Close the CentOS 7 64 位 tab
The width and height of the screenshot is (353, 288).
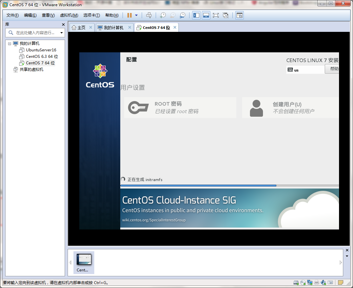(x=175, y=27)
